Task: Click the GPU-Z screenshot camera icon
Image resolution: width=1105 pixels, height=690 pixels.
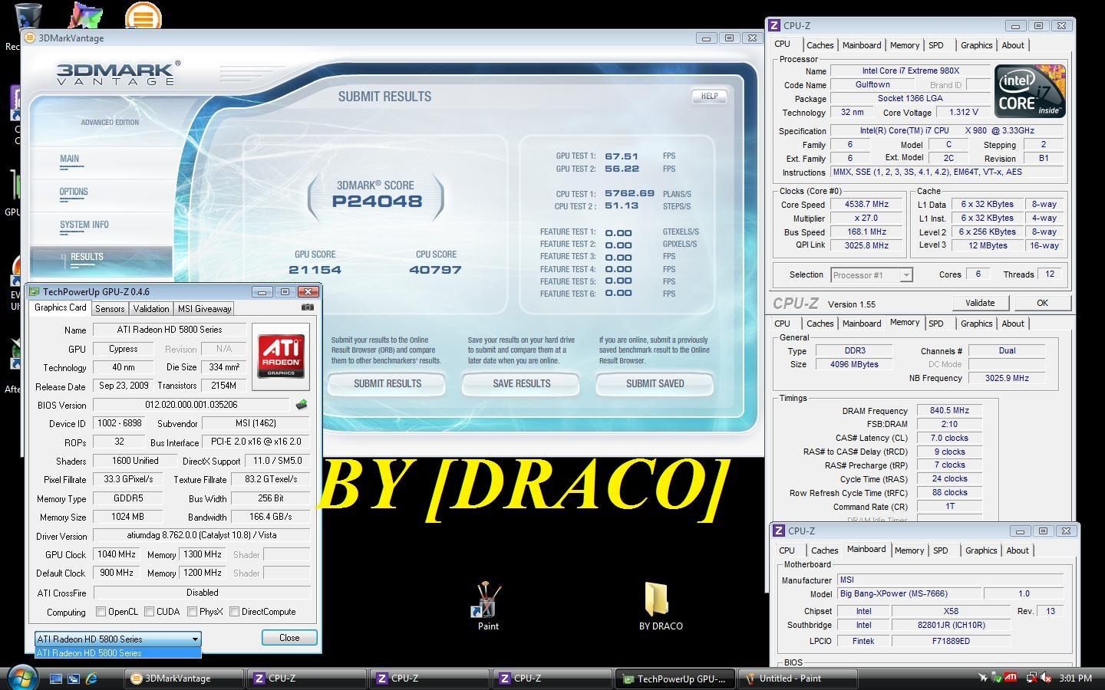Action: pyautogui.click(x=307, y=307)
